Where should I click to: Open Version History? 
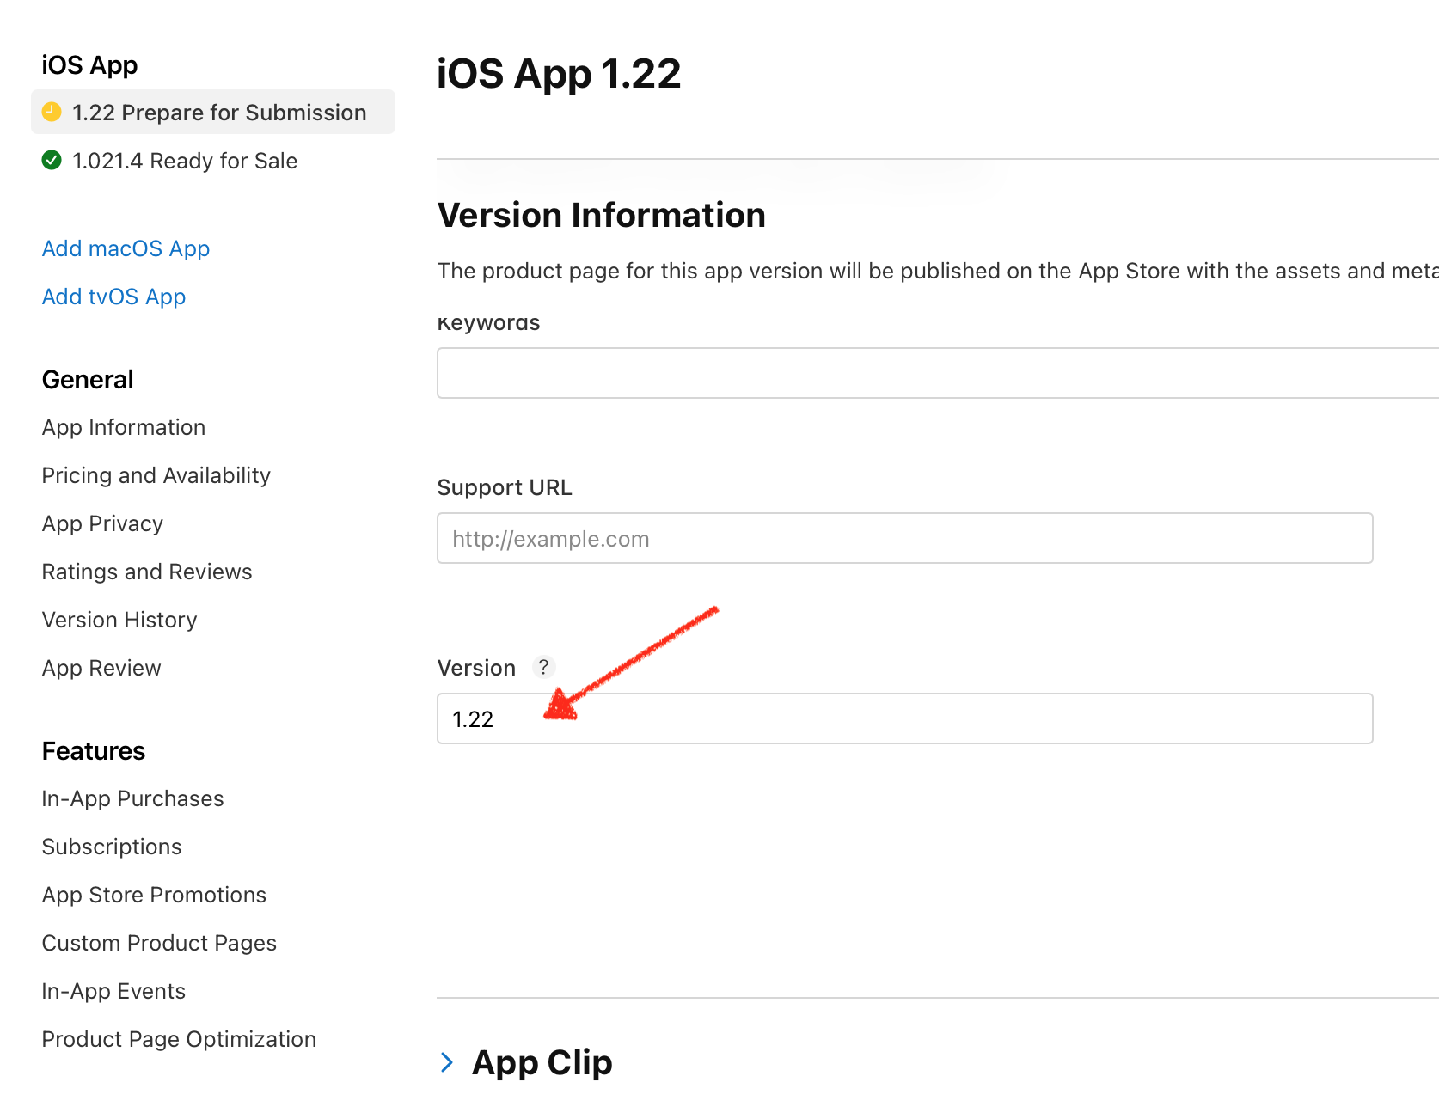(x=119, y=620)
